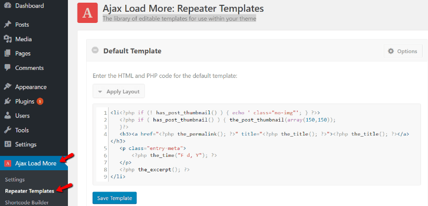Click the Save Template button
Image resolution: width=428 pixels, height=206 pixels.
pos(114,198)
